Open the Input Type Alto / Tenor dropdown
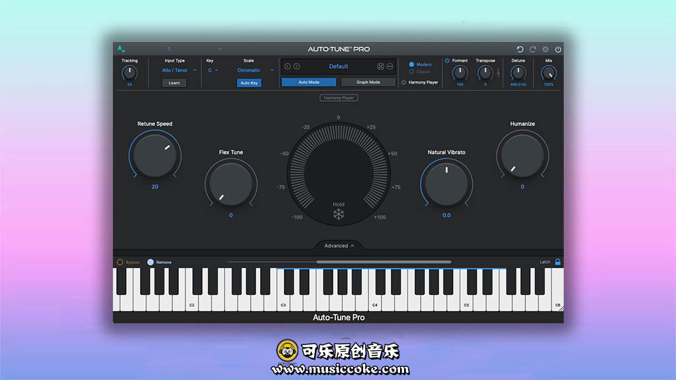676x380 pixels. pos(179,70)
